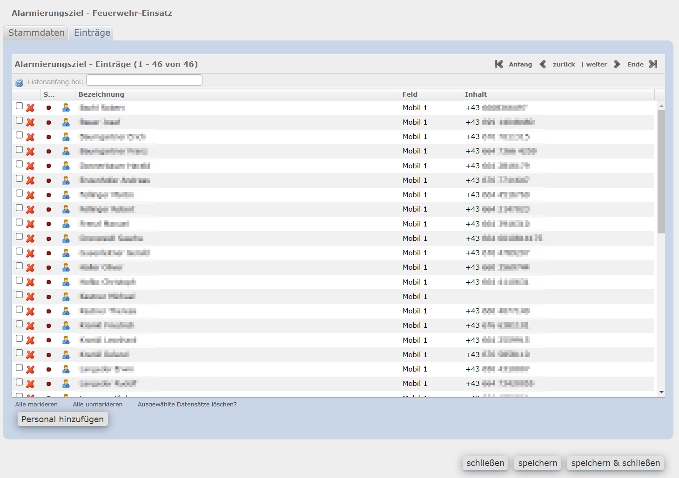Tick the checkbox in the first row
Viewport: 679px width, 478px height.
point(19,106)
